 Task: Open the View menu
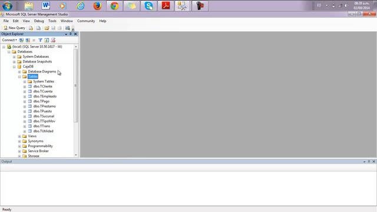26,21
